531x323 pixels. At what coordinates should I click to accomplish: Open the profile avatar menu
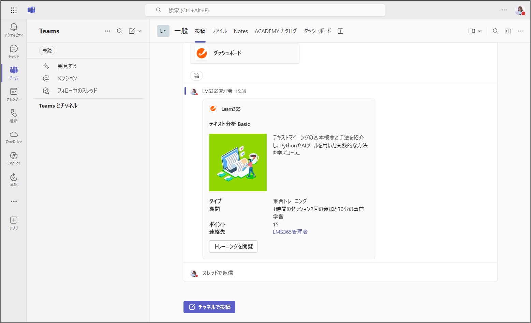pyautogui.click(x=520, y=10)
